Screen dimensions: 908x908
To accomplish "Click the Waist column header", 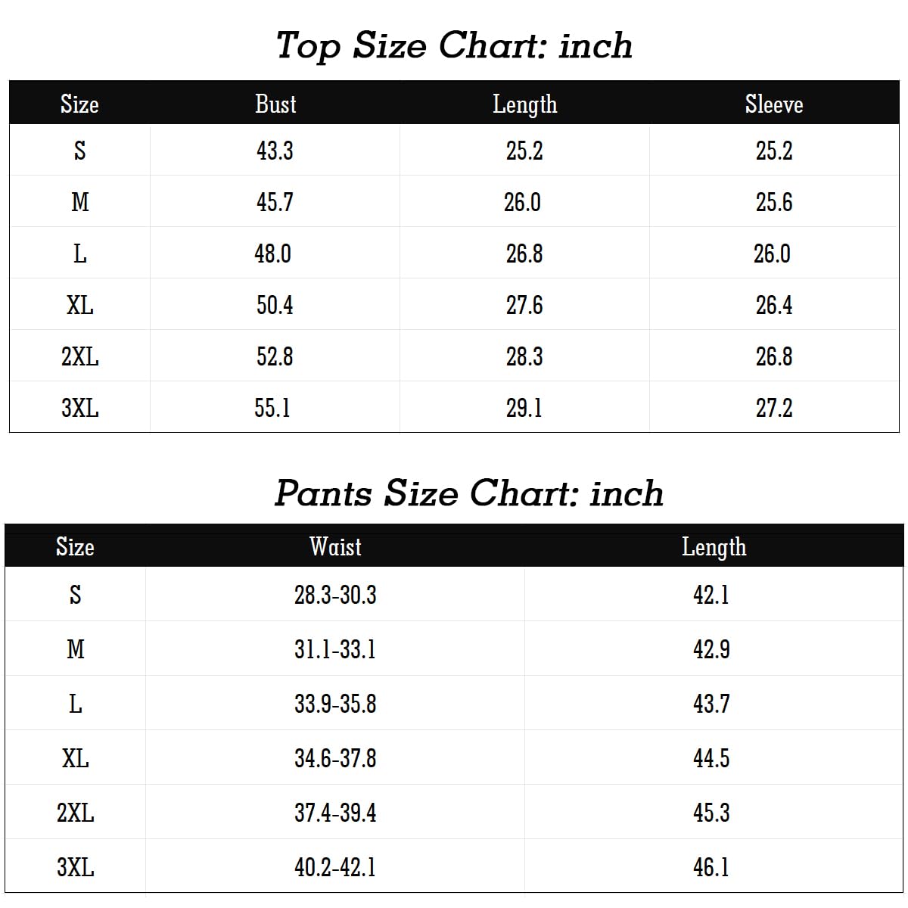I will 335,546.
